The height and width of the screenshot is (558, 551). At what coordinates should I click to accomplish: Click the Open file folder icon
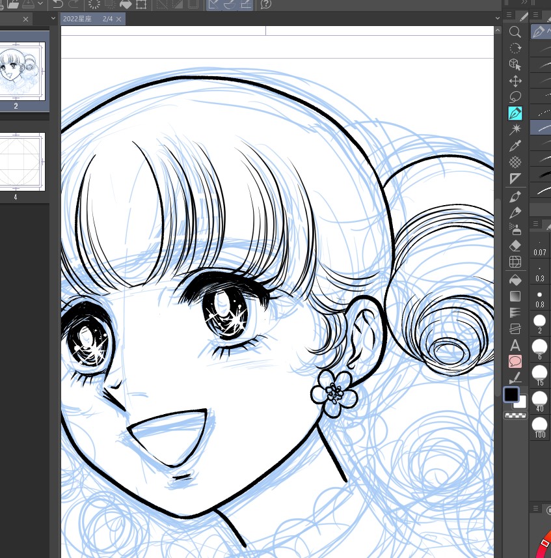pos(13,4)
